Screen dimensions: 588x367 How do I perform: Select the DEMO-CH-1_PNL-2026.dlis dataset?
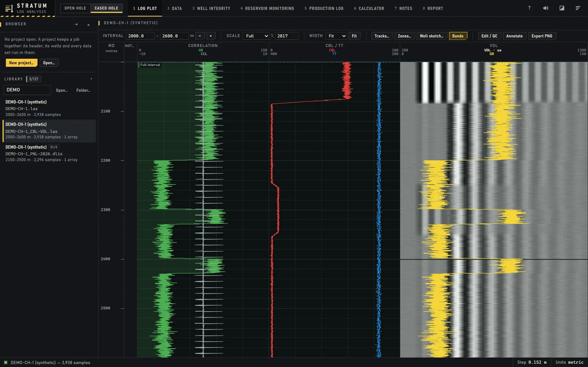coord(49,153)
